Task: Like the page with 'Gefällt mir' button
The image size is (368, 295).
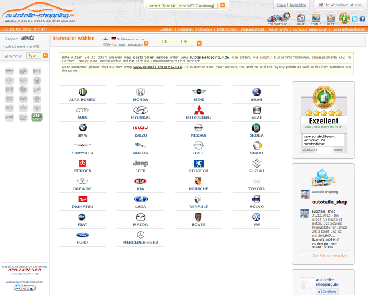Action: click(327, 292)
